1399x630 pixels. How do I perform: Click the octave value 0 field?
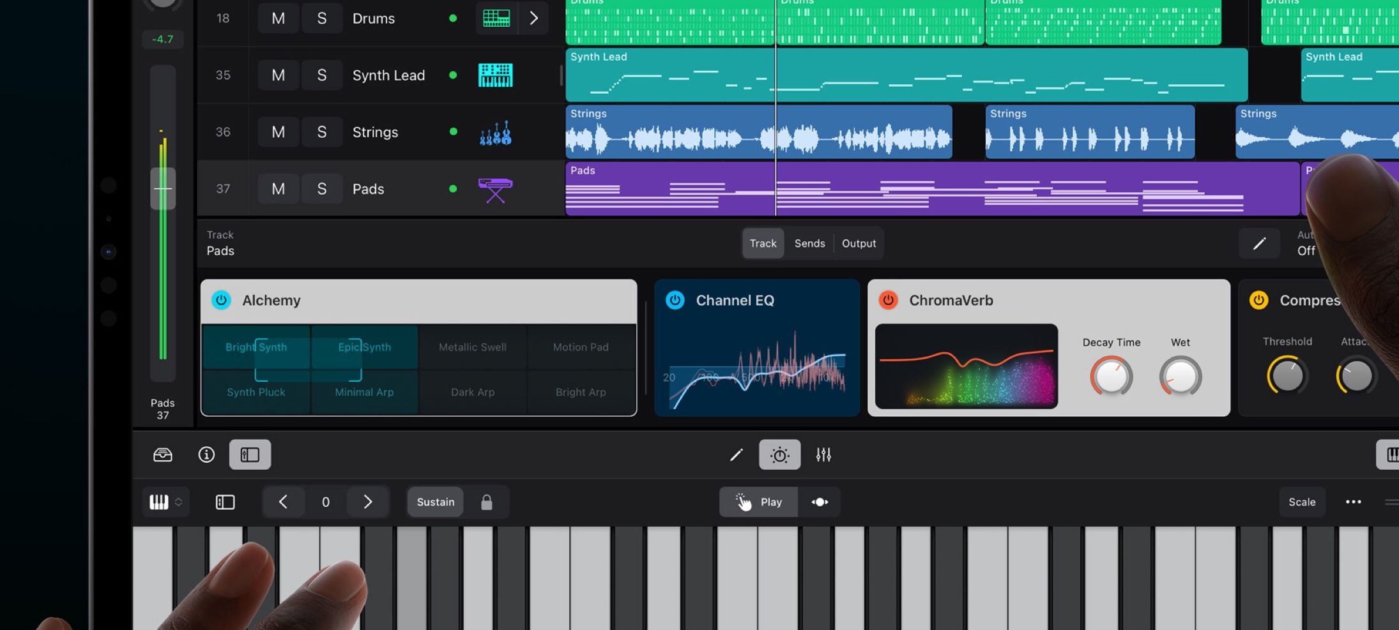(x=326, y=502)
